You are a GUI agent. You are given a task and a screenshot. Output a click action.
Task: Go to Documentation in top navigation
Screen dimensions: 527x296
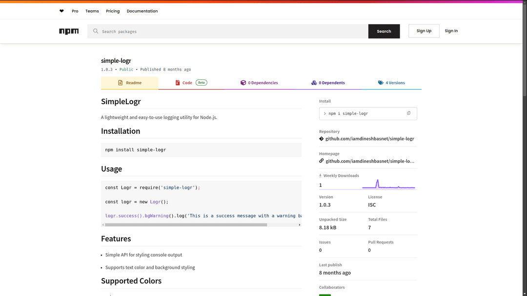click(142, 11)
